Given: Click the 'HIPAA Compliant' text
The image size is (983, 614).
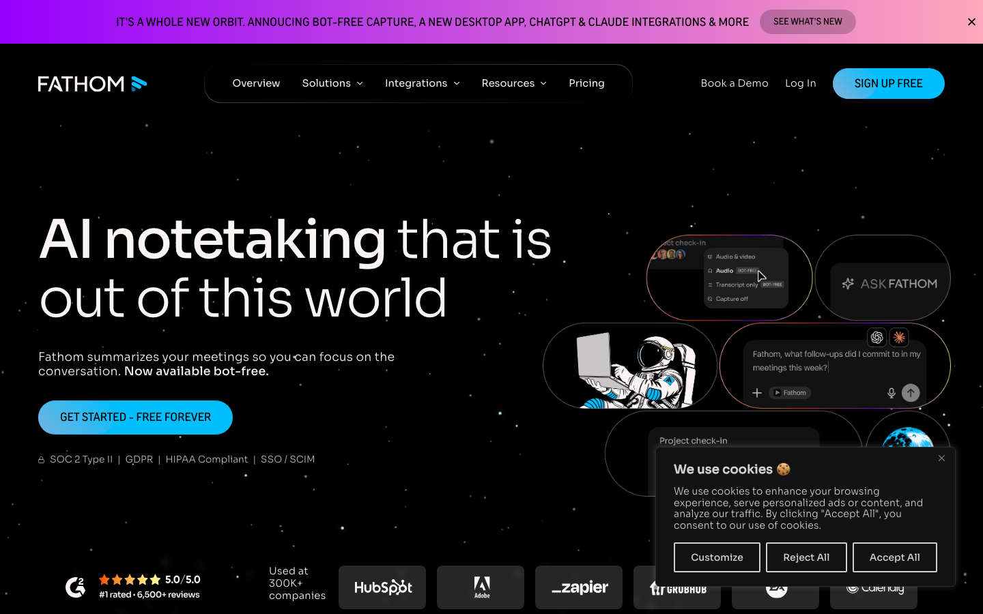Looking at the screenshot, I should [x=207, y=460].
